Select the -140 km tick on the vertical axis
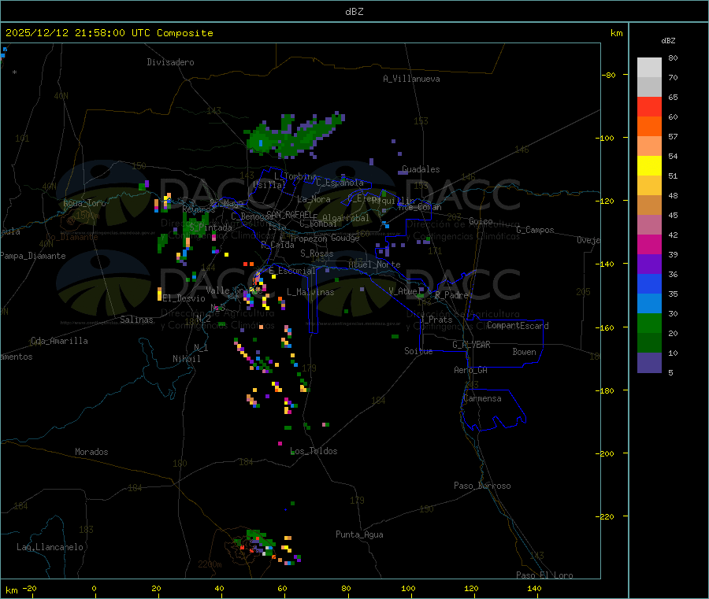The image size is (709, 599). pyautogui.click(x=607, y=264)
